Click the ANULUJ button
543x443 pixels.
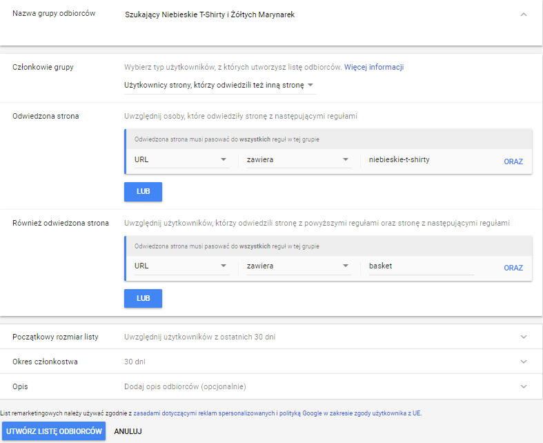(128, 431)
